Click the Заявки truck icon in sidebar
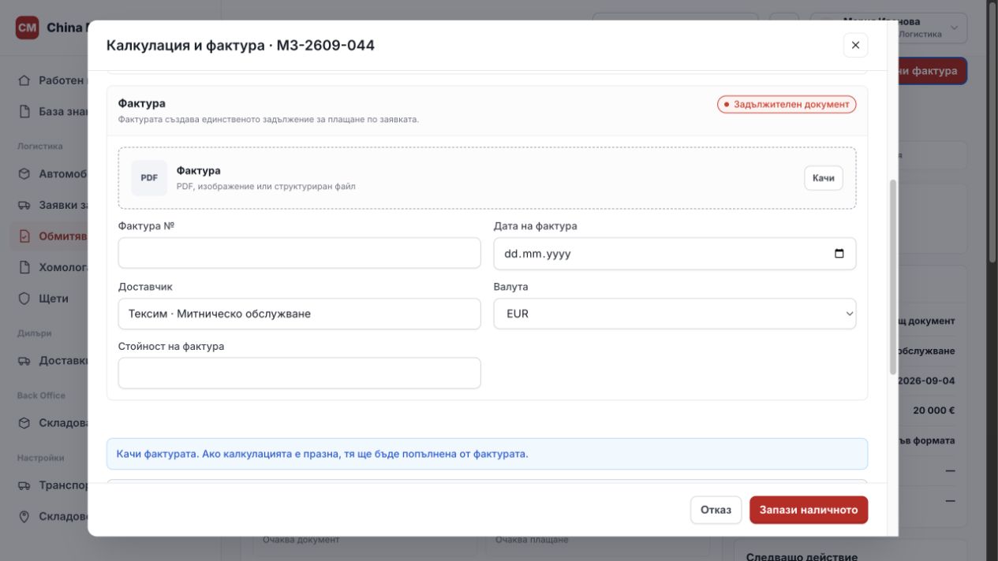Viewport: 998px width, 561px height. [24, 205]
